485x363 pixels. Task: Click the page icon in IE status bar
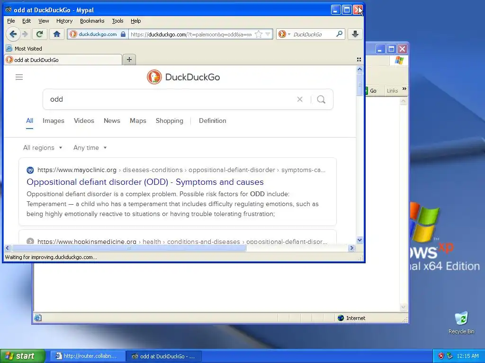pyautogui.click(x=38, y=318)
